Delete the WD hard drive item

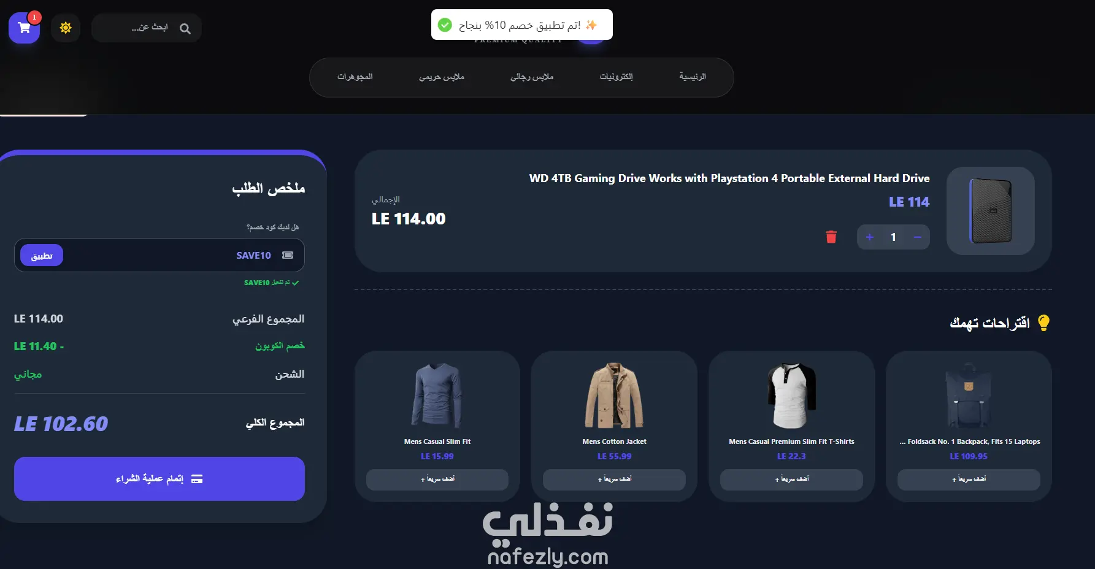coord(831,237)
